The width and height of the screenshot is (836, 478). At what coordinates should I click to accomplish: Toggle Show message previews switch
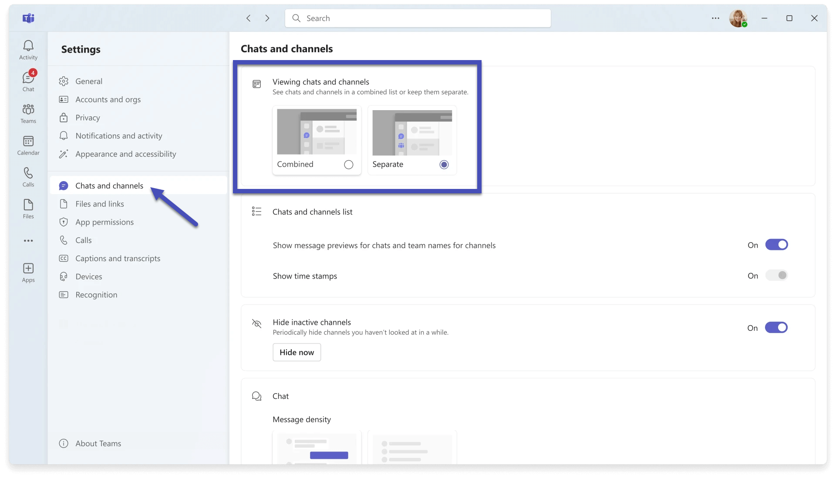point(776,245)
